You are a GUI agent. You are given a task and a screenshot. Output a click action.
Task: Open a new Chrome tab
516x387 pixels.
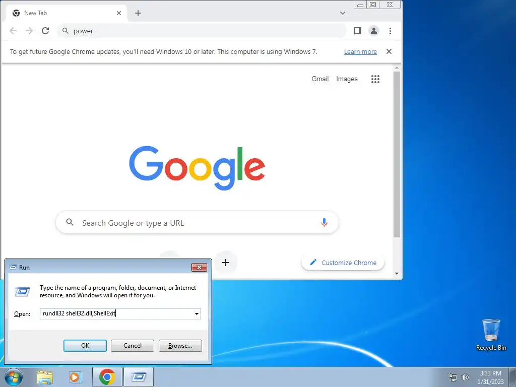pyautogui.click(x=138, y=13)
